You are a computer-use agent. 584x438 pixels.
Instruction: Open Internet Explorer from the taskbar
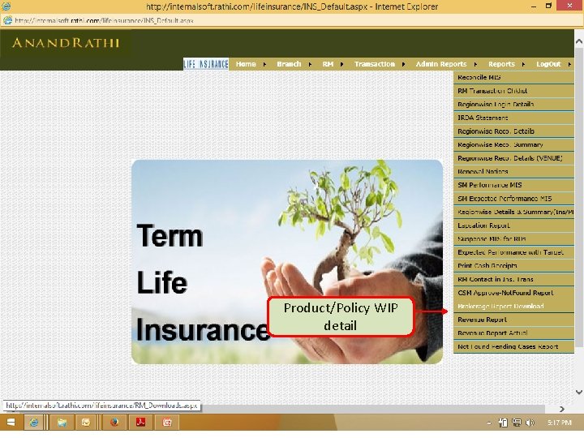[34, 423]
